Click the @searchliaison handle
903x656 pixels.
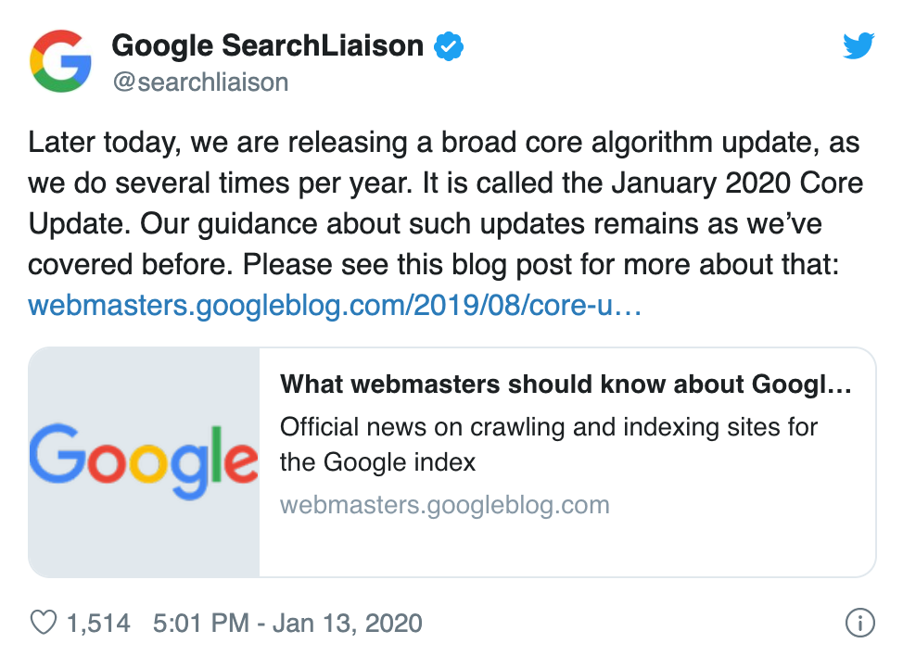click(x=199, y=82)
